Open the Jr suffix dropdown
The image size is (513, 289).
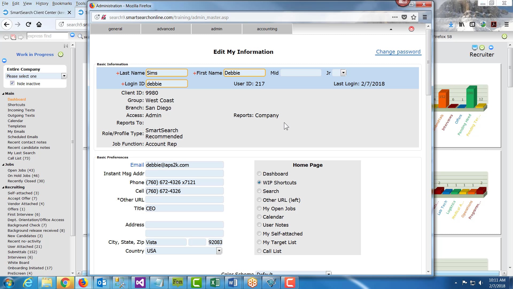343,73
